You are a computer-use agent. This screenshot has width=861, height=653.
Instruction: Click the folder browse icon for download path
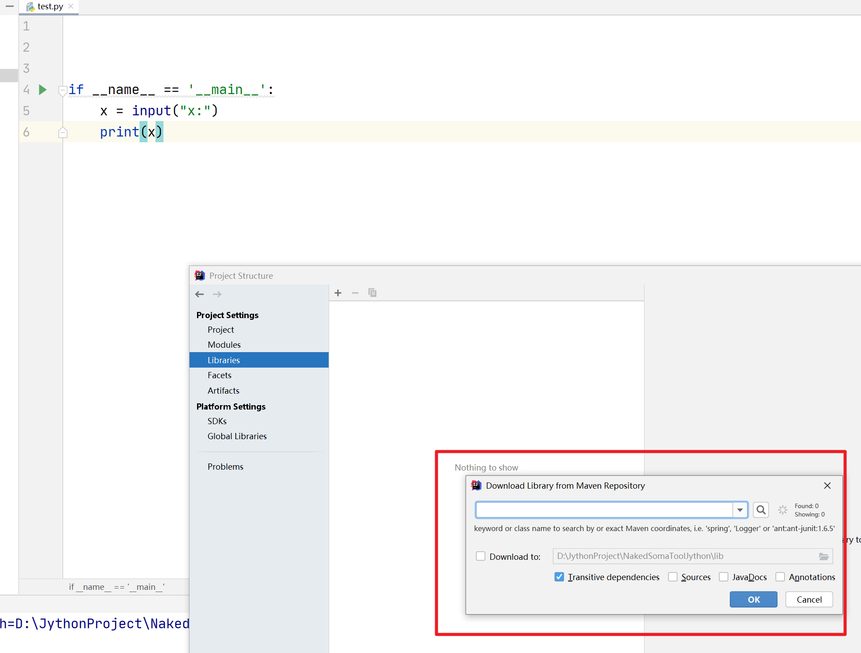pos(823,557)
